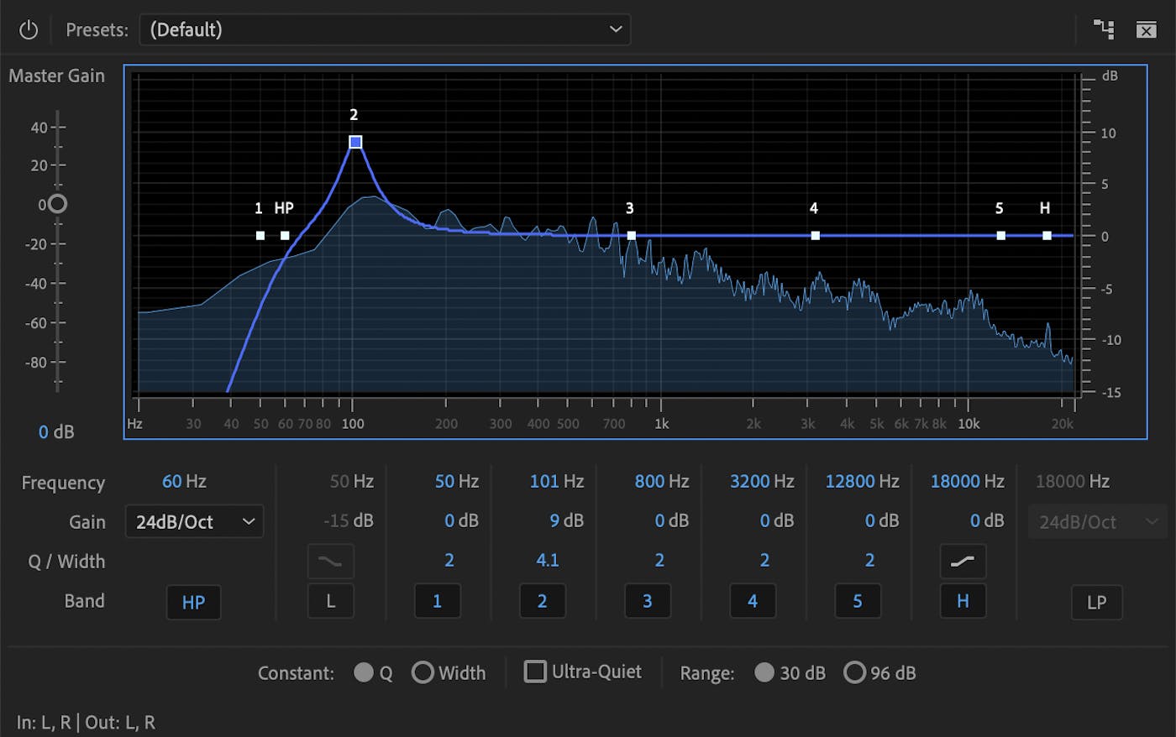Click the HP frequency value 60 Hz
The width and height of the screenshot is (1176, 737).
click(x=184, y=482)
